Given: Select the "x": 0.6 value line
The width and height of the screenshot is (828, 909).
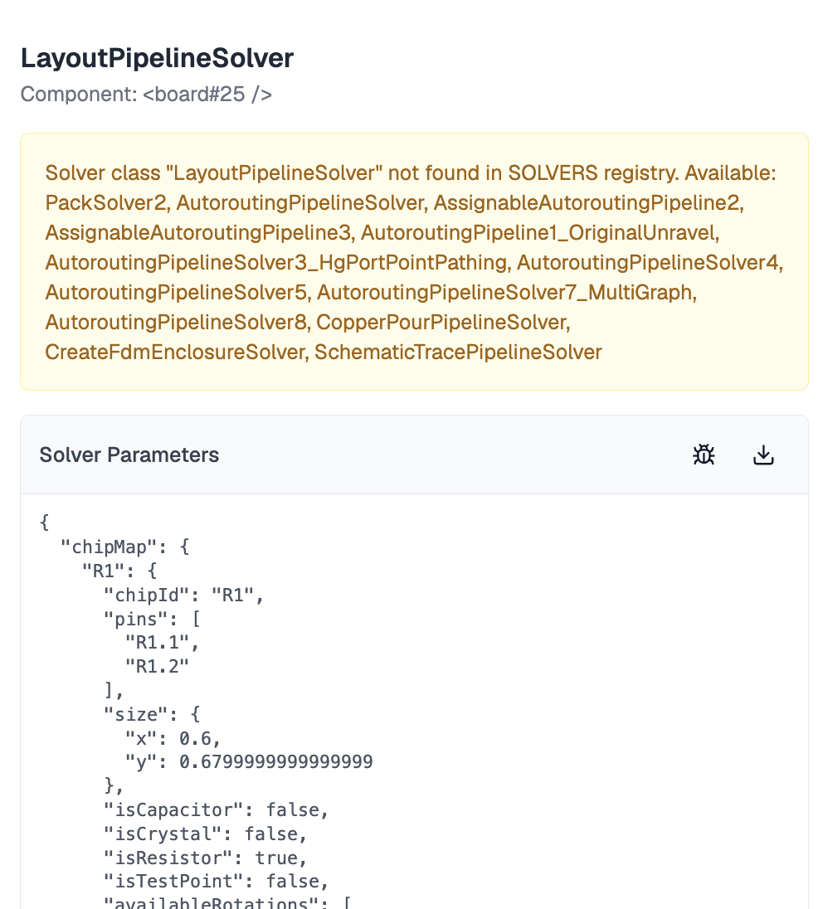Looking at the screenshot, I should tap(173, 738).
